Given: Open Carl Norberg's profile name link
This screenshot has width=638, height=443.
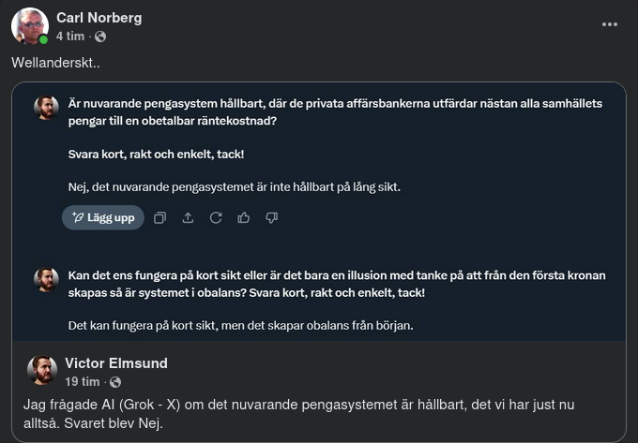Looking at the screenshot, I should tap(99, 18).
